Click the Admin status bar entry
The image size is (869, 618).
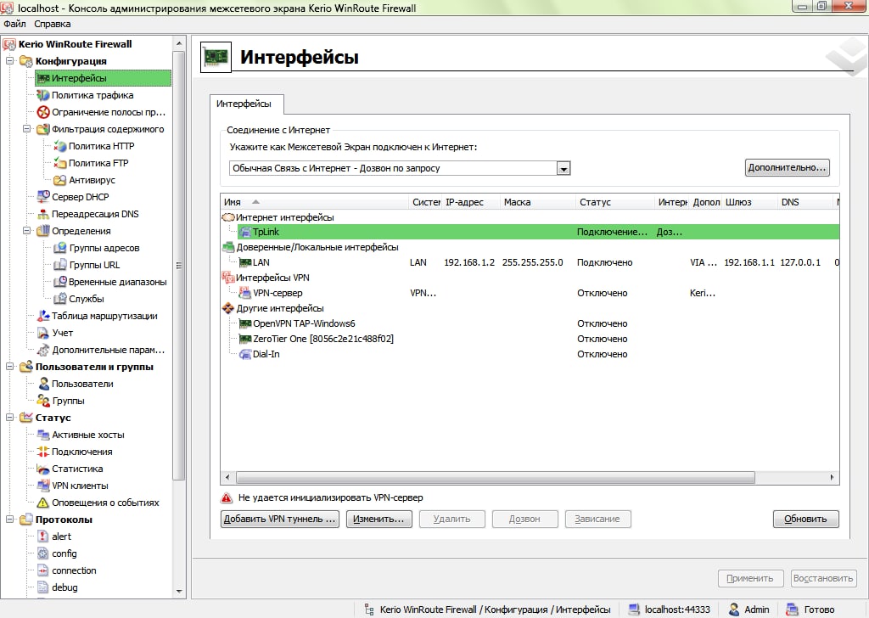[x=748, y=610]
